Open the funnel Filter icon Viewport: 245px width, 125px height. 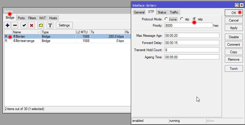click(50, 25)
